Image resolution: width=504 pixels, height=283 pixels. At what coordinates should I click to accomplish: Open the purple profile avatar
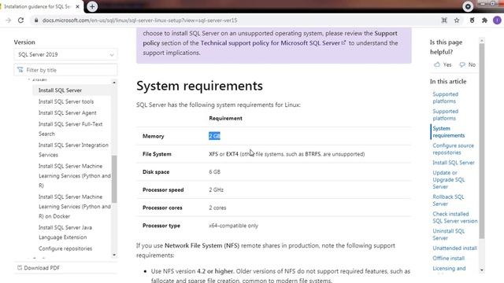(x=497, y=20)
